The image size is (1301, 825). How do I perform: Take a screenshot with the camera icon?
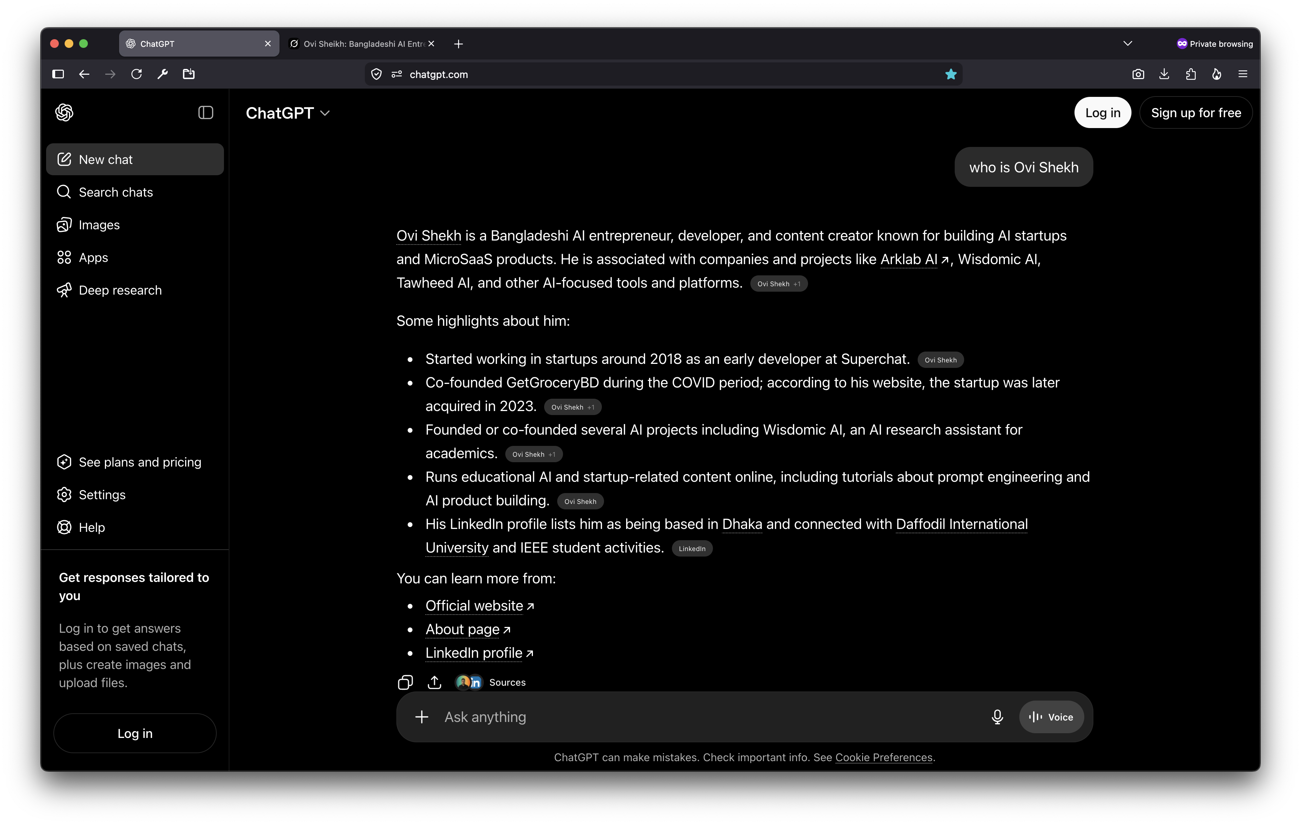click(1138, 74)
